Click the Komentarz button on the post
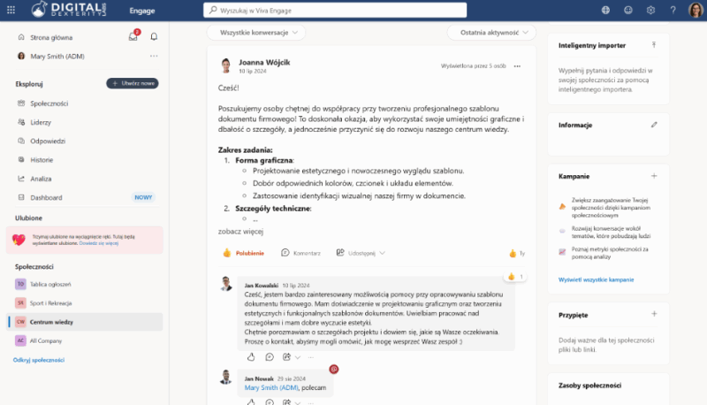Screen dimensions: 707x405 tap(300, 253)
